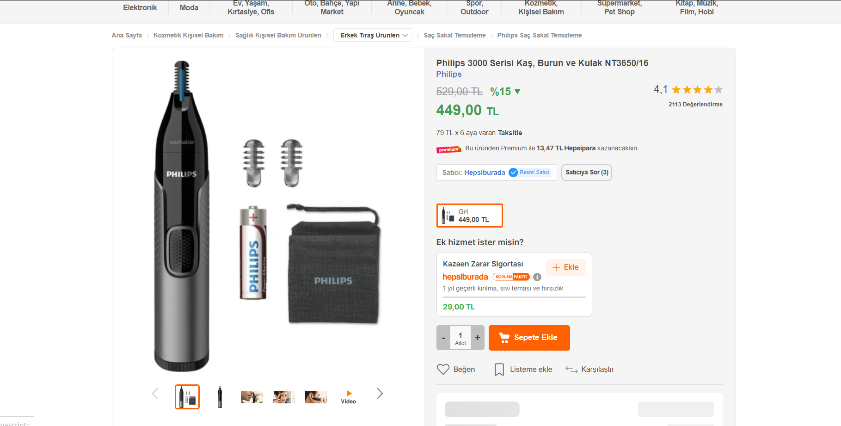Viewport: 841px width, 426px height.
Task: Open the Elektronik category menu
Action: (x=140, y=8)
